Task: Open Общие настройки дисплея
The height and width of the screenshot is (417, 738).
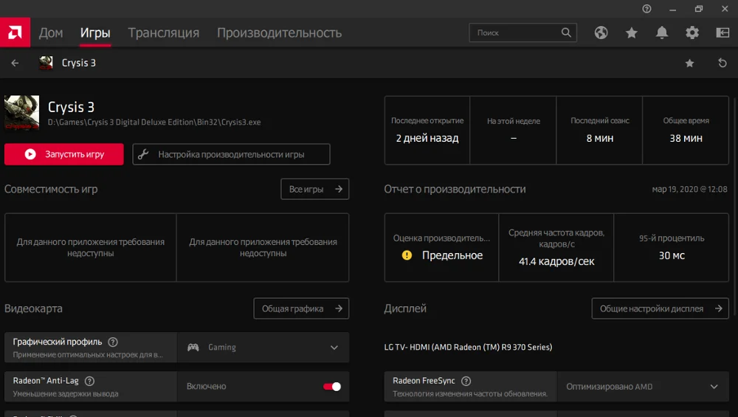Action: [x=660, y=309]
